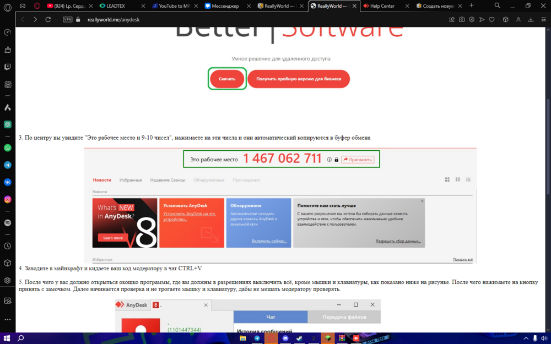Open WhatsApp in the sidebar
Viewport: 551px width, 344px height.
coord(7,148)
